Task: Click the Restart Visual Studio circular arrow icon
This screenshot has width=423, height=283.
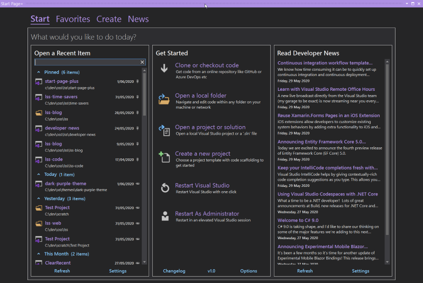Action: (165, 188)
